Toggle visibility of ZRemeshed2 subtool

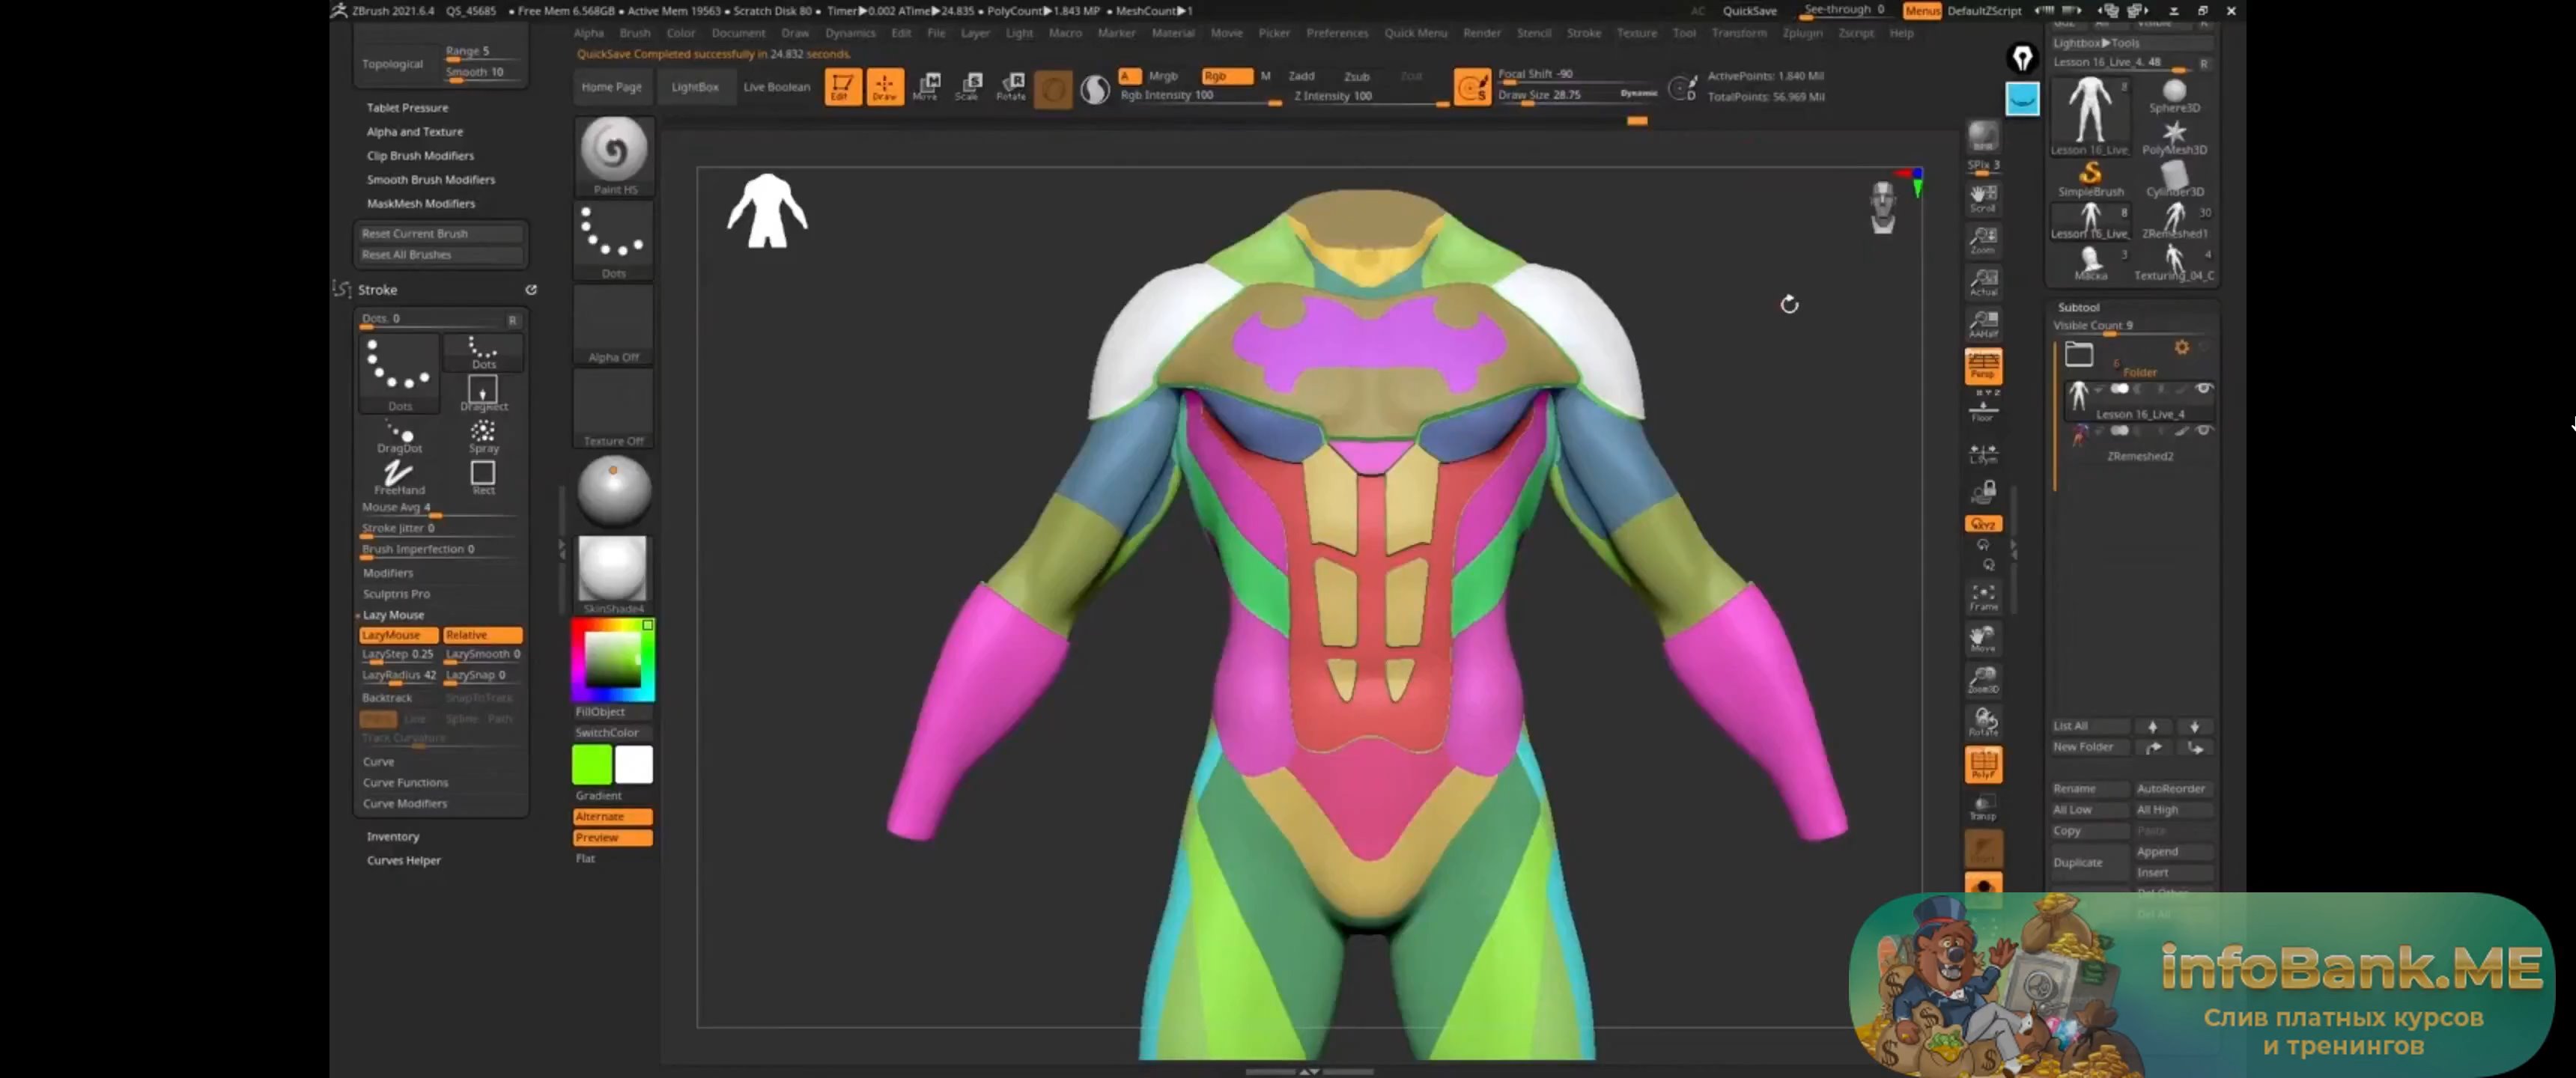(2203, 430)
